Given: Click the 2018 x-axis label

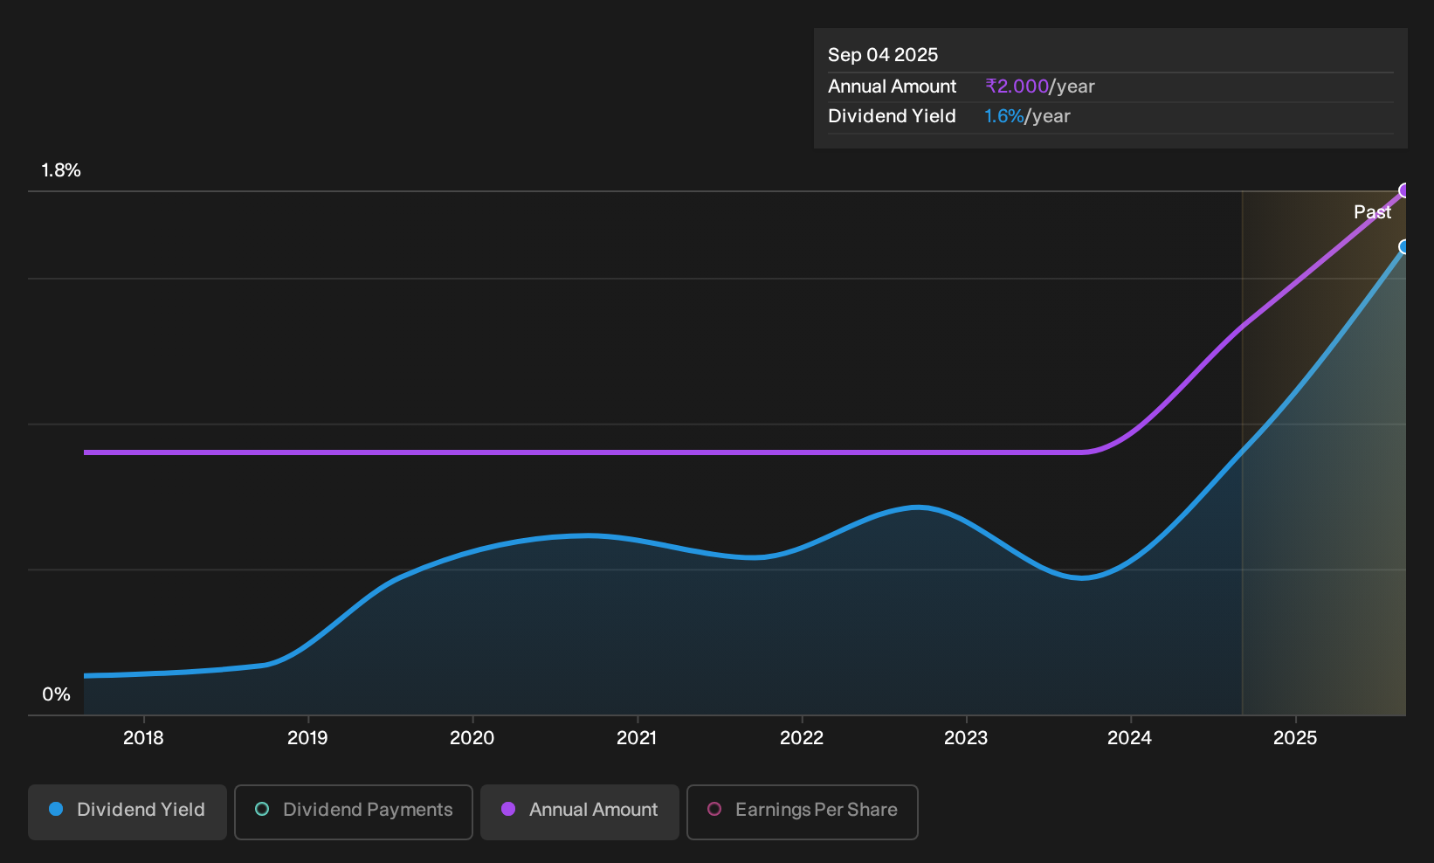Looking at the screenshot, I should [143, 738].
